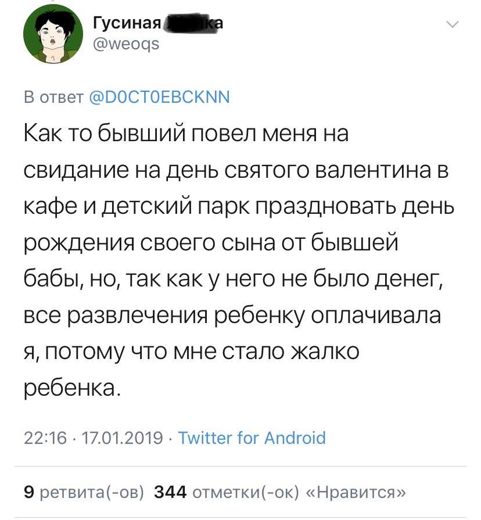Viewport: 481px width, 520px height.
Task: Click the first tweet line 'Как то бывший'
Action: click(105, 134)
